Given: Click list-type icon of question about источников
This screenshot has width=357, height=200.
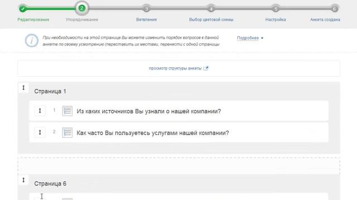Looking at the screenshot, I should tap(67, 111).
